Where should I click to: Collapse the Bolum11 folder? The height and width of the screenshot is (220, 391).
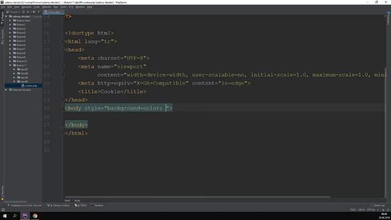10,65
